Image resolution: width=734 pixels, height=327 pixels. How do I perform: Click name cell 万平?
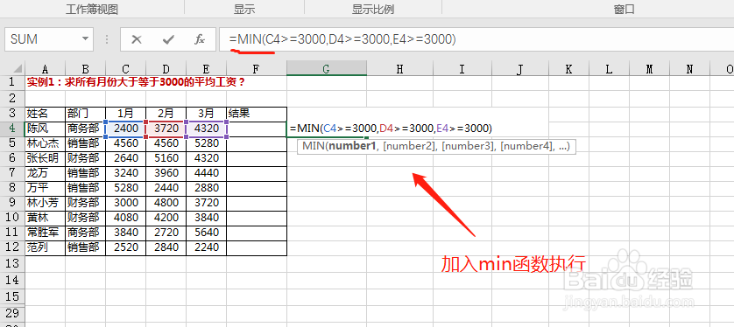click(x=45, y=188)
